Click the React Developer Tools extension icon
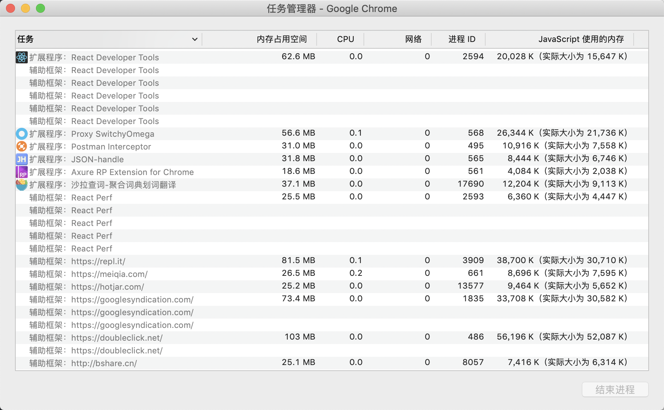Image resolution: width=664 pixels, height=410 pixels. (x=22, y=57)
